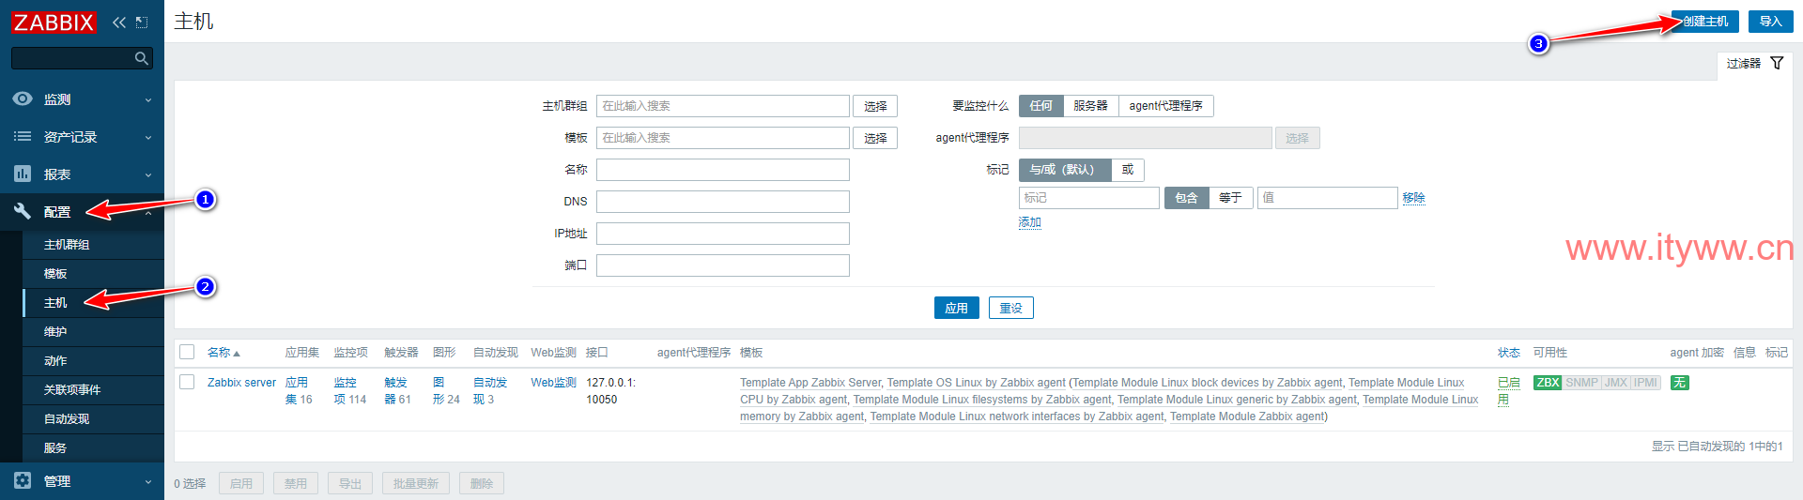Sort by 状态 column header
Screen dimensions: 1803x500
(1508, 353)
